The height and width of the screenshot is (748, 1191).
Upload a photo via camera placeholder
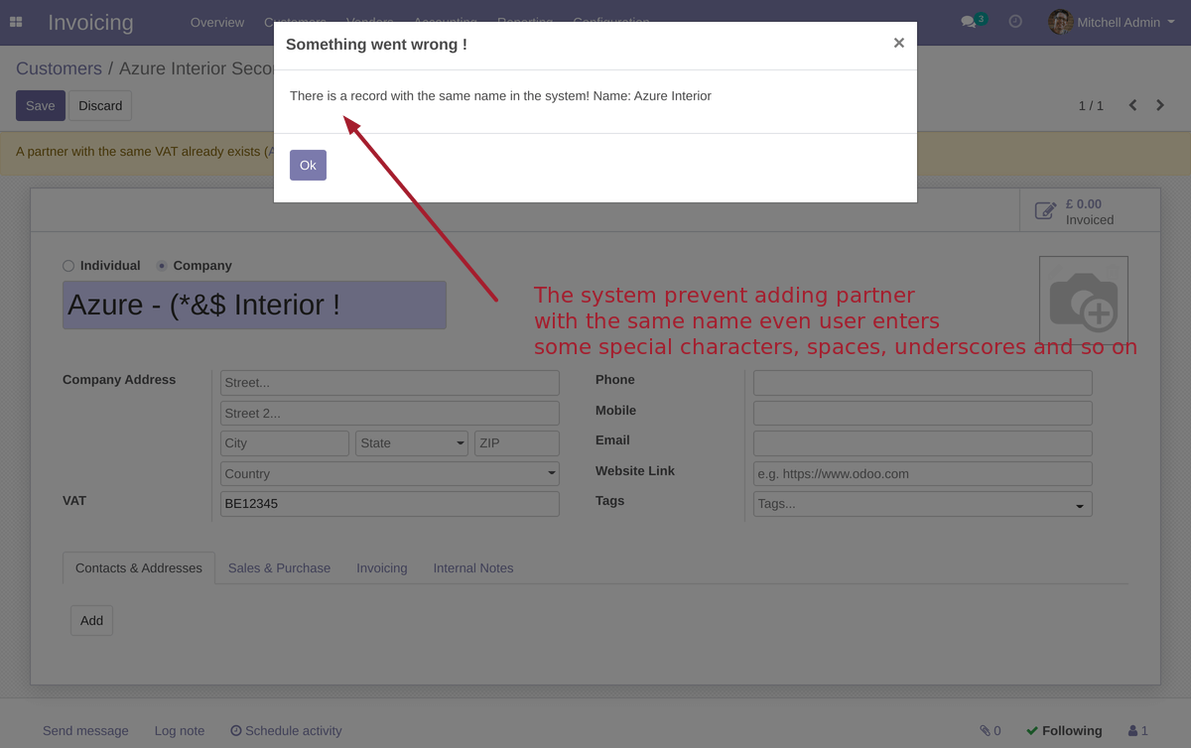1083,301
